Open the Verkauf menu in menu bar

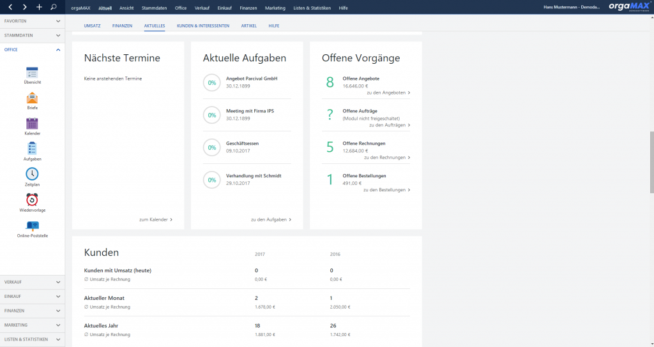(x=202, y=8)
